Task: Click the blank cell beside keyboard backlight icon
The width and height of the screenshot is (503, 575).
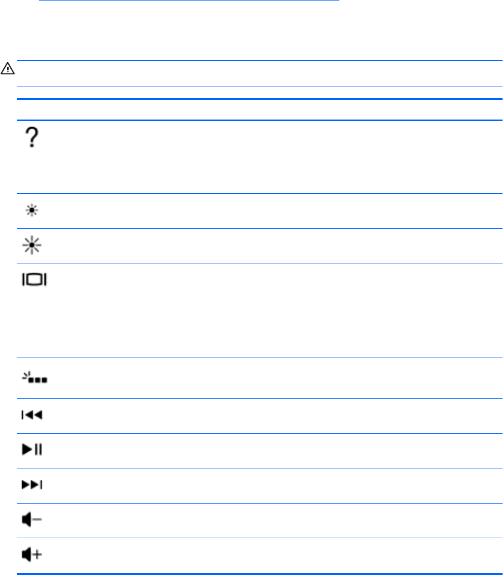Action: click(270, 378)
